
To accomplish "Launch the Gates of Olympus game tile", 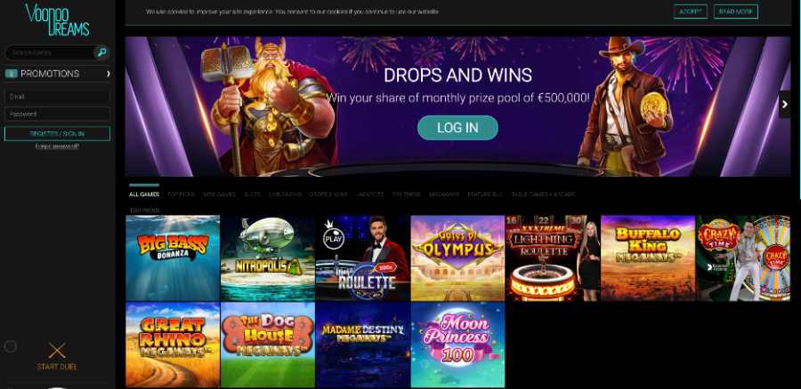I will [x=457, y=258].
